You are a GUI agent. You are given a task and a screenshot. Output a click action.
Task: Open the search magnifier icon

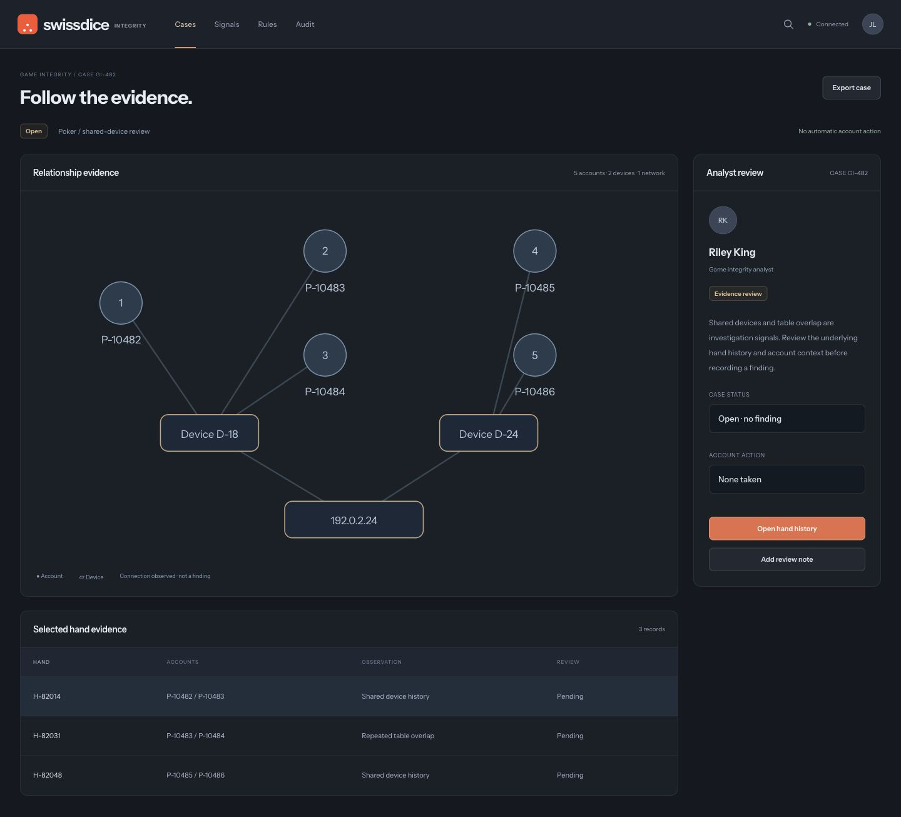point(788,24)
